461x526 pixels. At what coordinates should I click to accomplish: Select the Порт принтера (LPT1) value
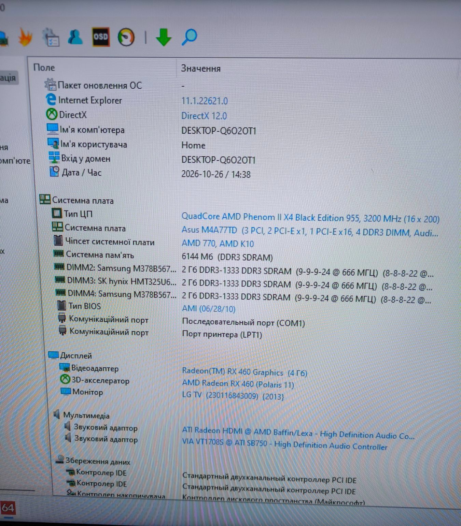222,334
